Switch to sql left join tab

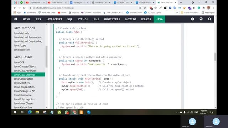(79, 2)
